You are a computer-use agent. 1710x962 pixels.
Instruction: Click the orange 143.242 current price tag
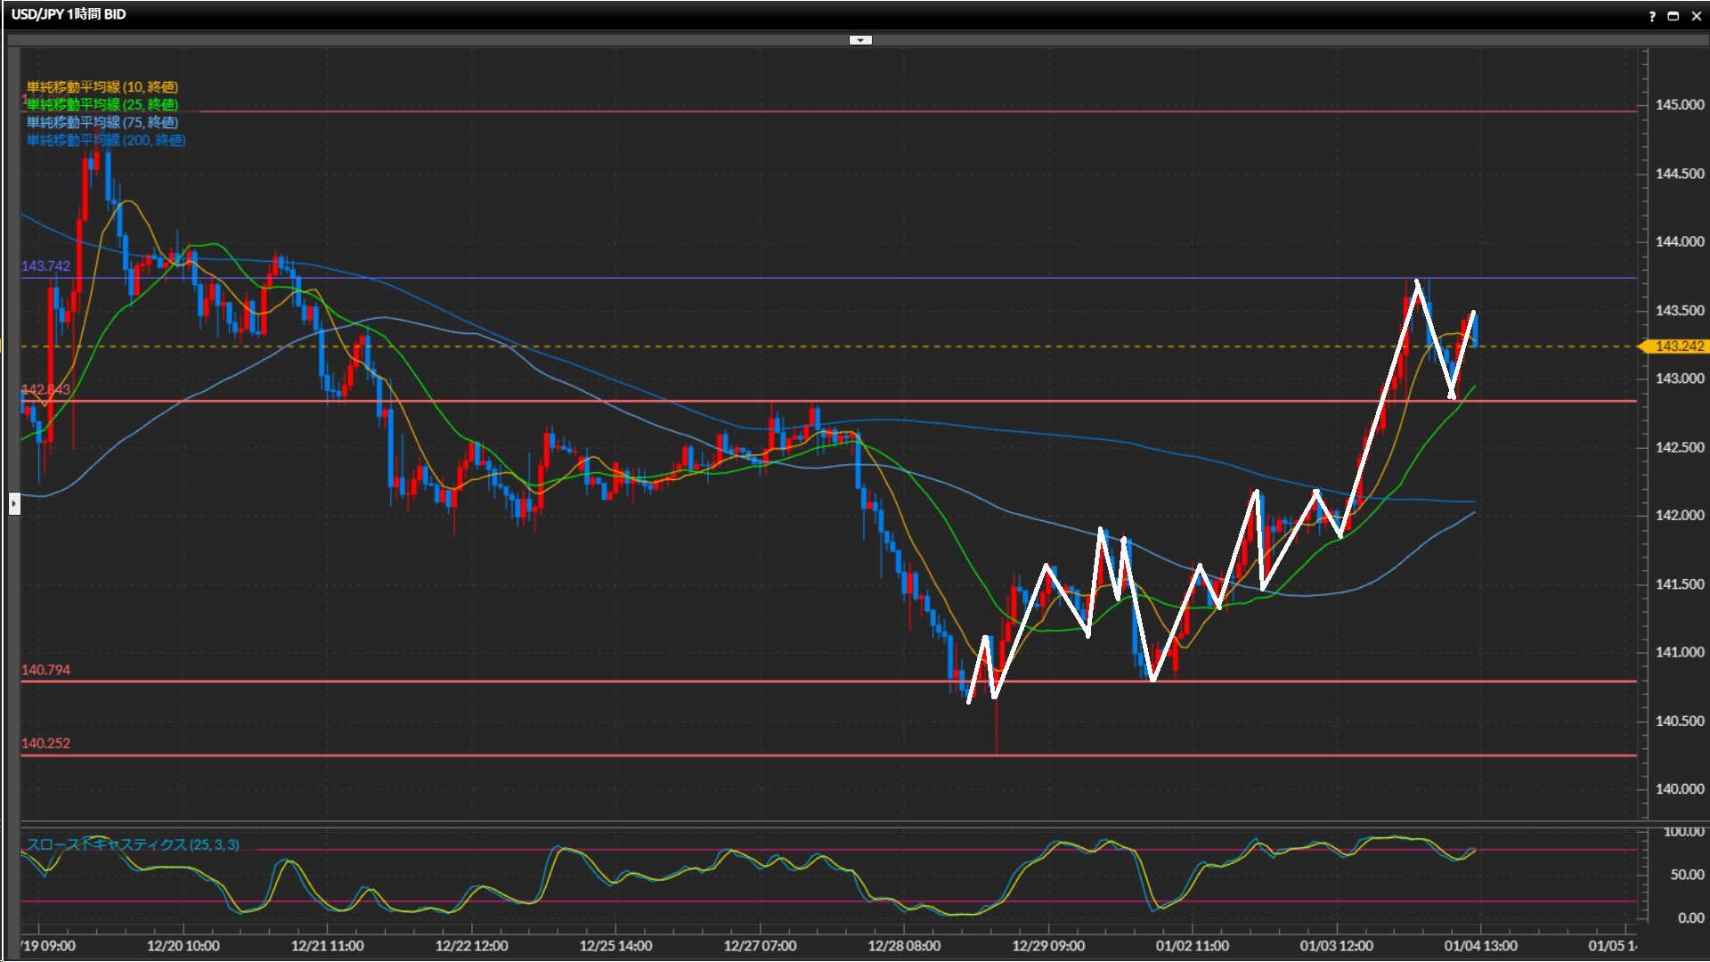pos(1678,346)
